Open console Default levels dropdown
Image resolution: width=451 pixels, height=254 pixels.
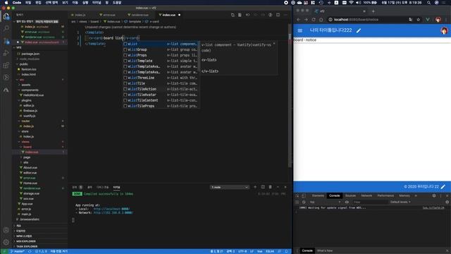[x=400, y=202]
